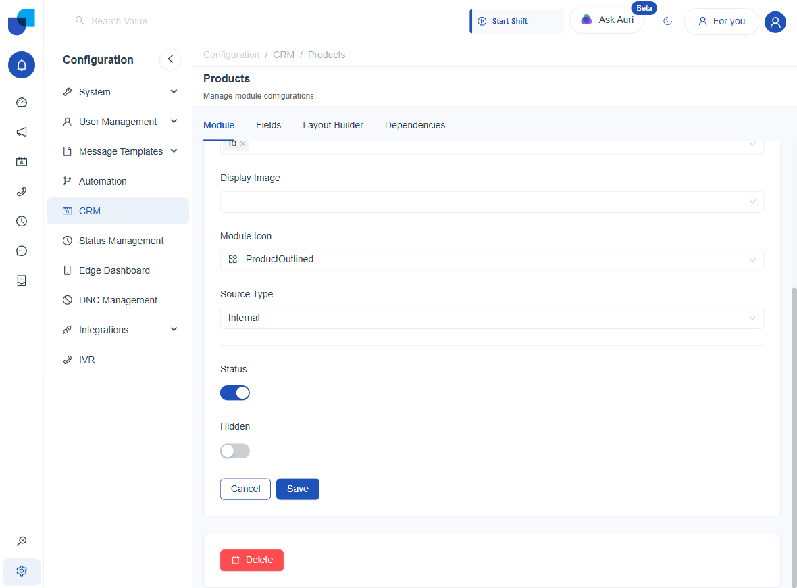The image size is (797, 588).
Task: Open the dashboard gauge icon in left rail
Action: 22,102
